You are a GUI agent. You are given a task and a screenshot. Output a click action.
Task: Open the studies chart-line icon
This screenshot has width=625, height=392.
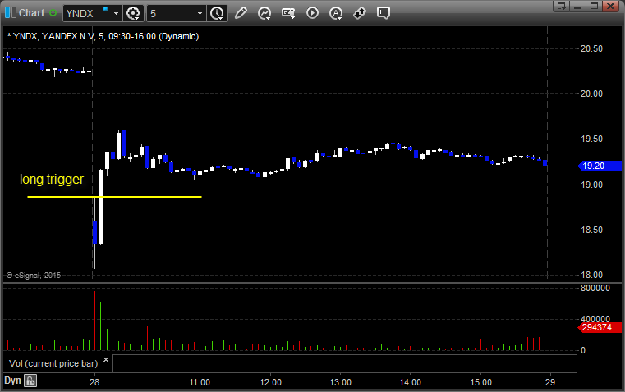pos(264,13)
